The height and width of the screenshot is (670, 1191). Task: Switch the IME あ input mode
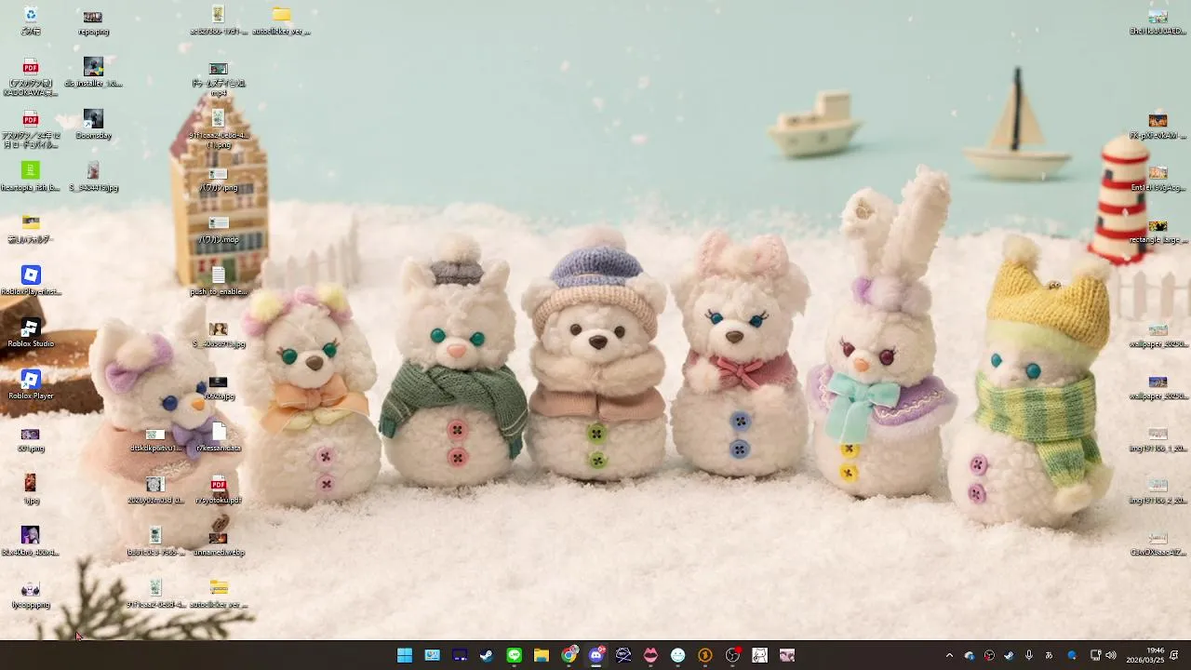(x=1050, y=655)
